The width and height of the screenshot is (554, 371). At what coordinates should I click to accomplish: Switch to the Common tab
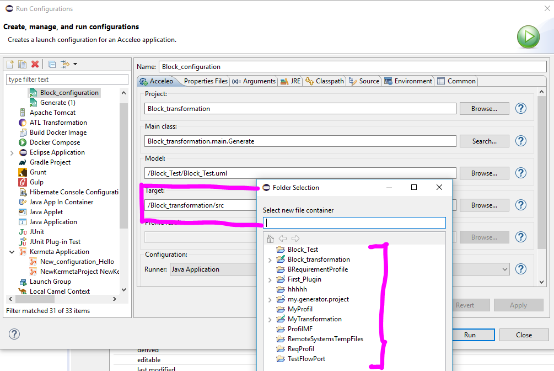tap(456, 81)
